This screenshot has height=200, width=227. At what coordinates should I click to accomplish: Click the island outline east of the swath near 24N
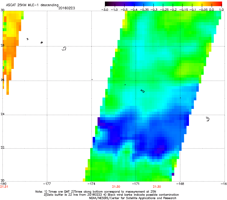(x=208, y=119)
